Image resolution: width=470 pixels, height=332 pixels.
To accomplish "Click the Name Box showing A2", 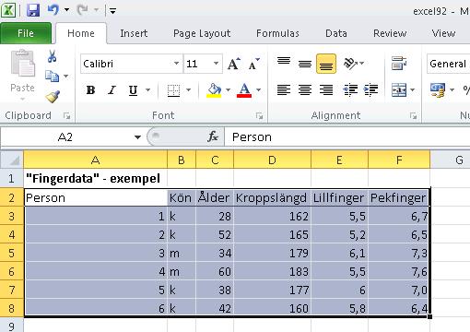I will (x=65, y=137).
